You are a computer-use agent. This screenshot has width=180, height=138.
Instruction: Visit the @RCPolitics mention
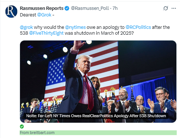(x=138, y=27)
